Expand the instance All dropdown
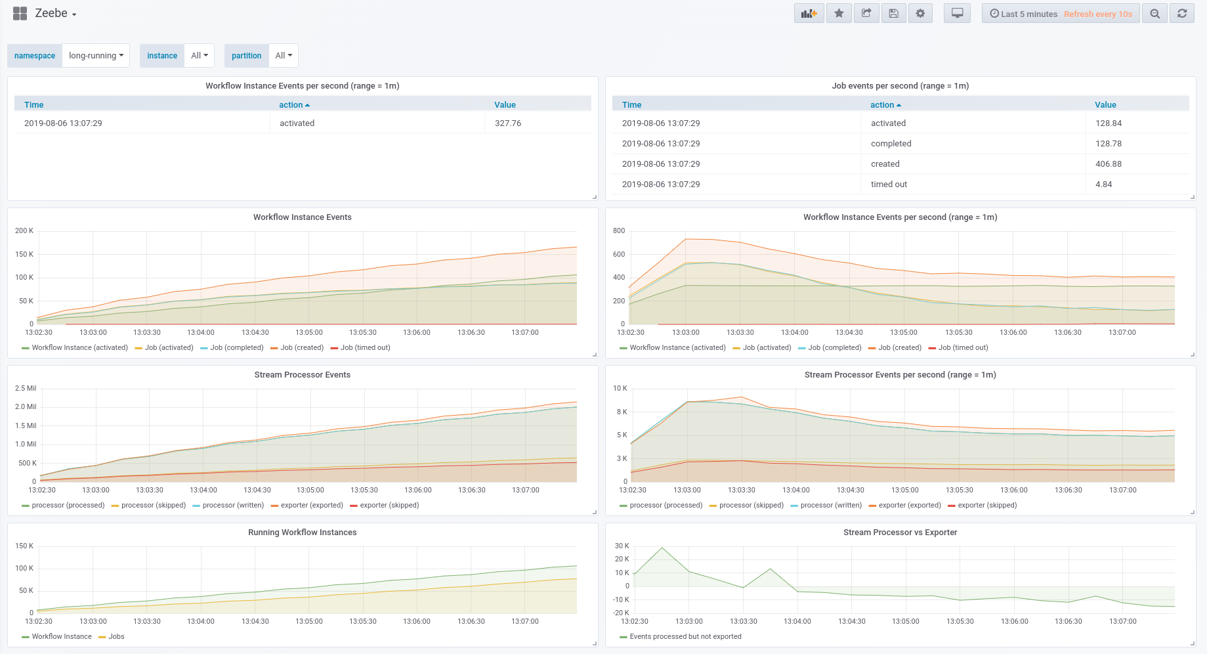This screenshot has height=654, width=1207. (199, 55)
